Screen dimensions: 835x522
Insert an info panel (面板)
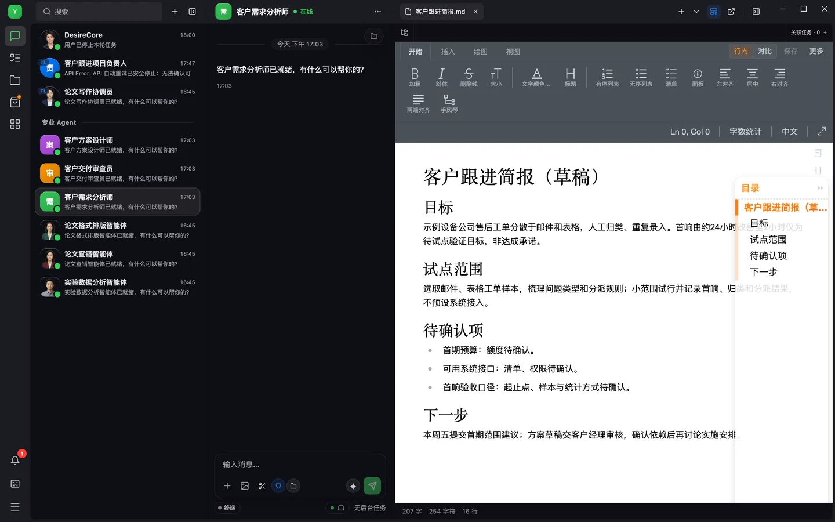click(698, 77)
